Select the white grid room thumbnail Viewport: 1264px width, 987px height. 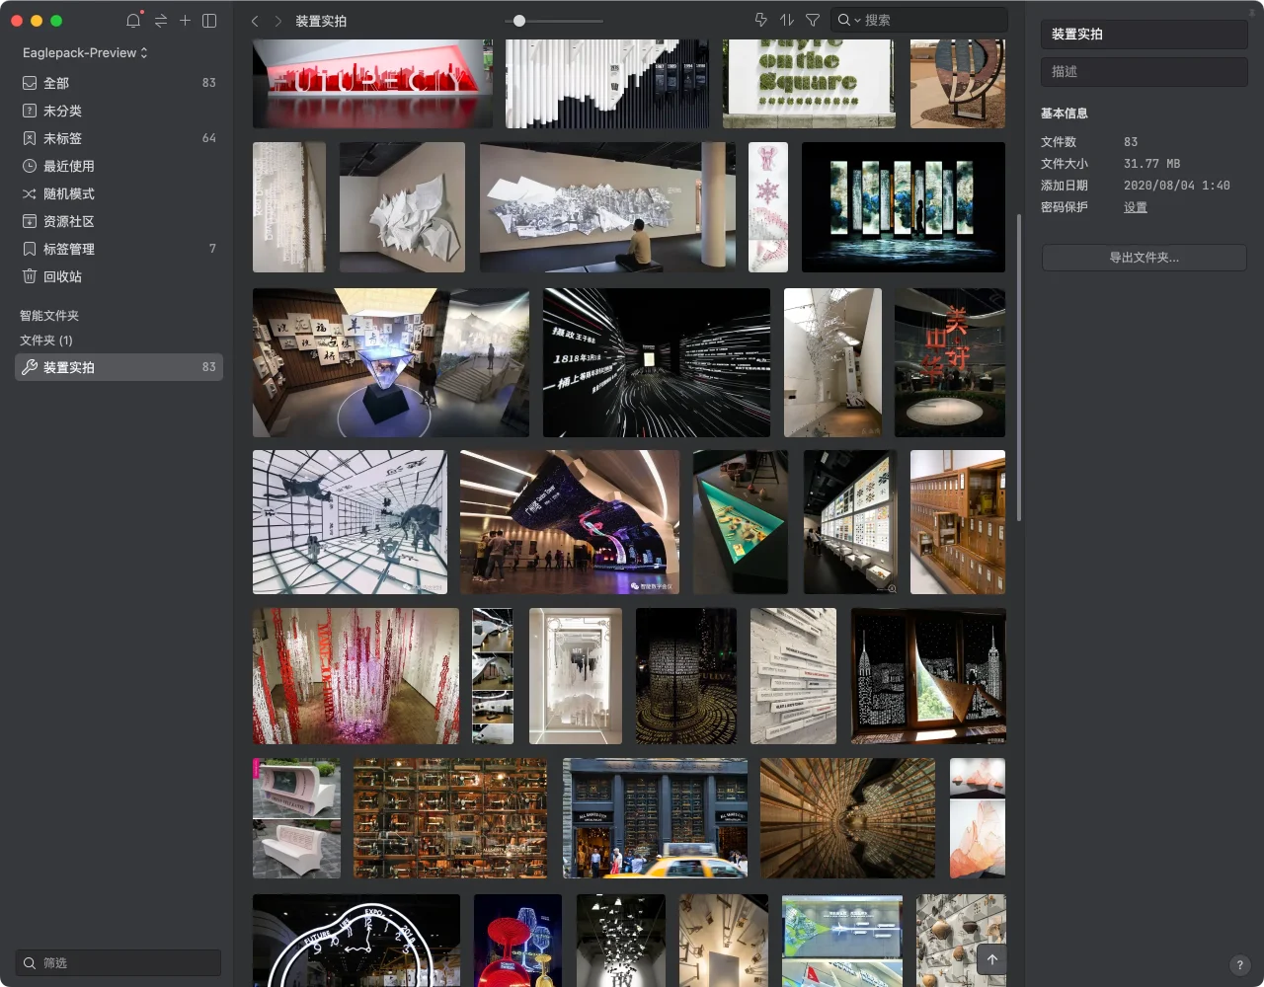pos(350,522)
